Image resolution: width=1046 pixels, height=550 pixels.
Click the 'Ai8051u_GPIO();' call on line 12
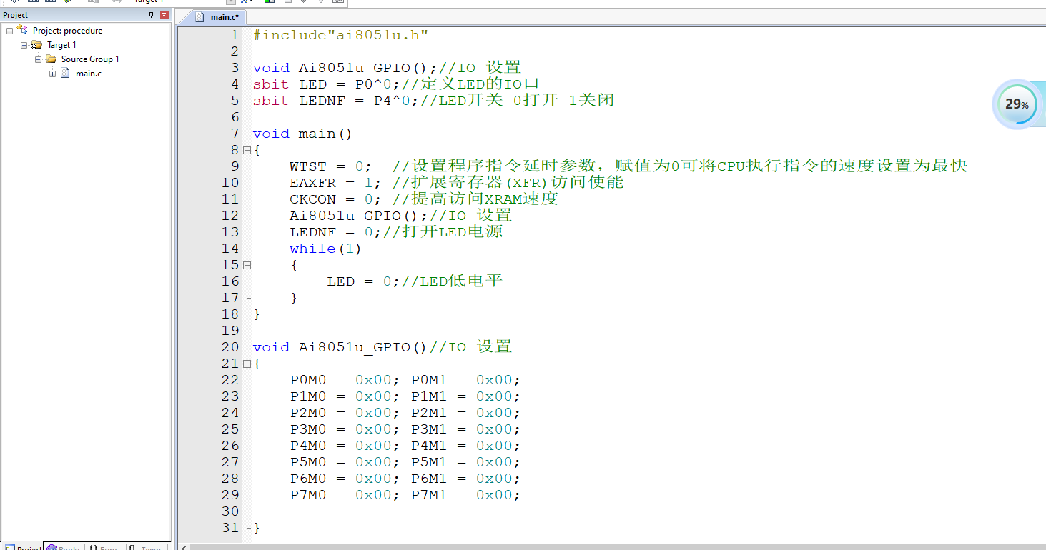tap(359, 216)
